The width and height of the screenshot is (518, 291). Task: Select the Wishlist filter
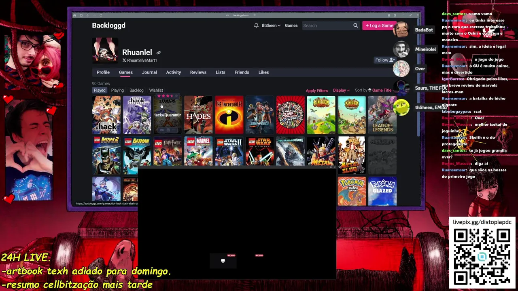pyautogui.click(x=156, y=91)
